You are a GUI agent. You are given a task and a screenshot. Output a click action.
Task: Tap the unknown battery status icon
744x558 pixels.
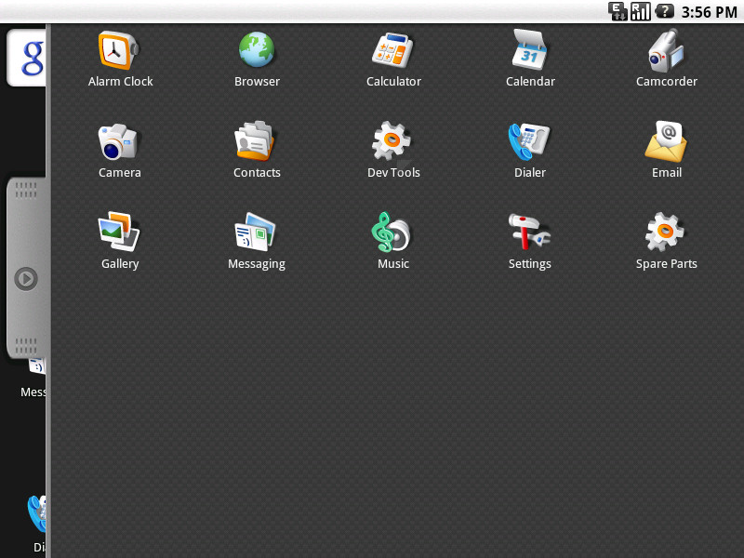point(664,10)
